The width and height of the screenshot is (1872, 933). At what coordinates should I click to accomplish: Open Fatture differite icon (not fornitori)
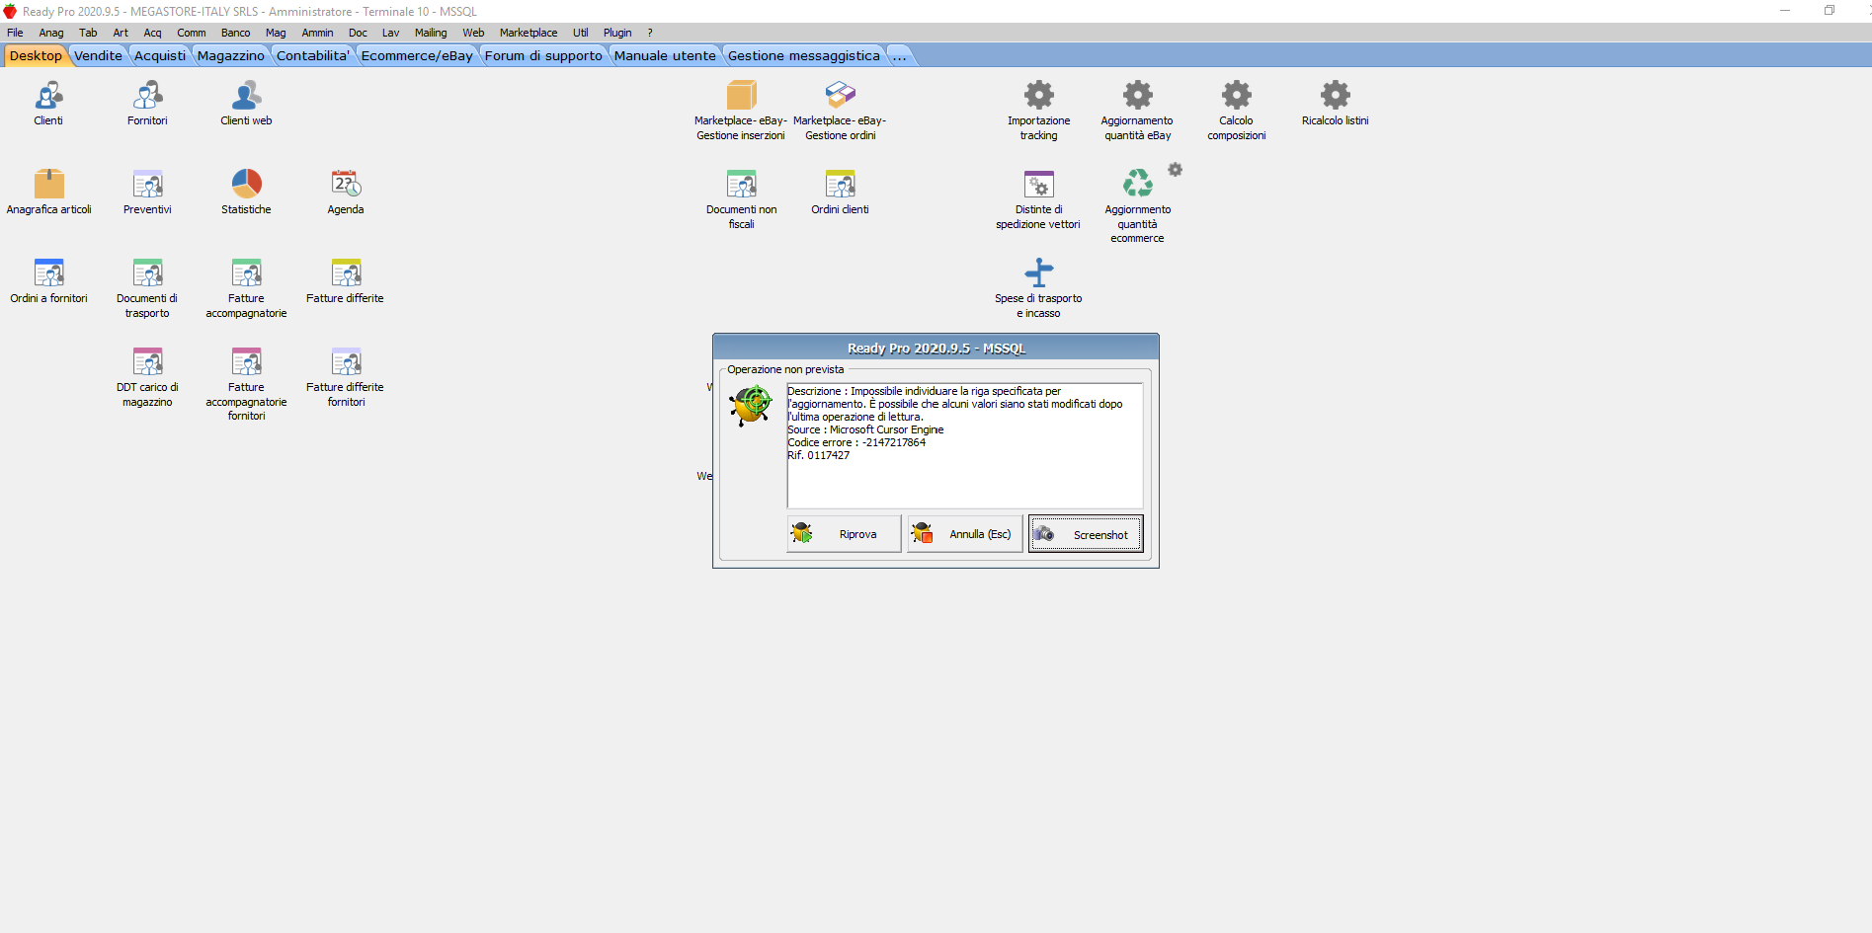(x=346, y=272)
